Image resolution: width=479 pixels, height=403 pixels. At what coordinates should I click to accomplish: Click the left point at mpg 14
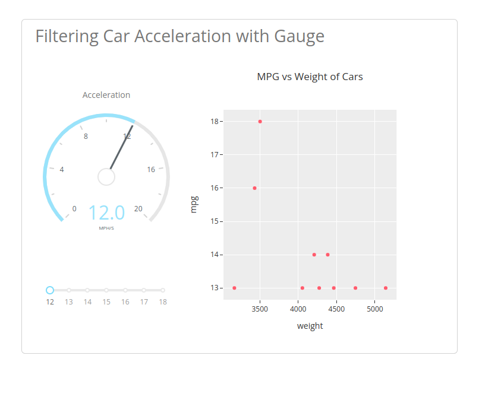[x=314, y=255]
